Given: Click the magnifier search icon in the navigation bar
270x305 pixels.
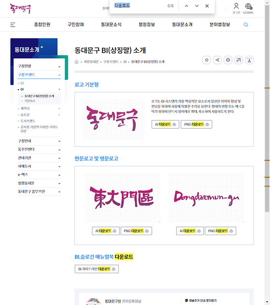Looking at the screenshot, I should [x=246, y=25].
